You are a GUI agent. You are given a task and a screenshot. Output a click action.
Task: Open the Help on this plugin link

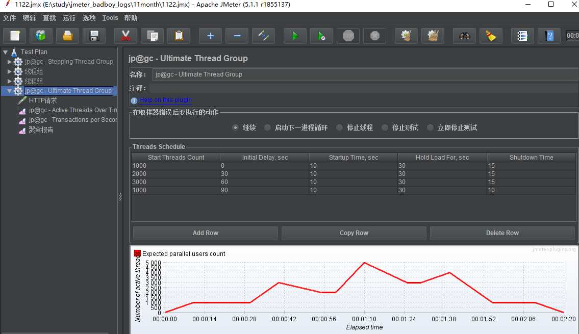point(165,100)
